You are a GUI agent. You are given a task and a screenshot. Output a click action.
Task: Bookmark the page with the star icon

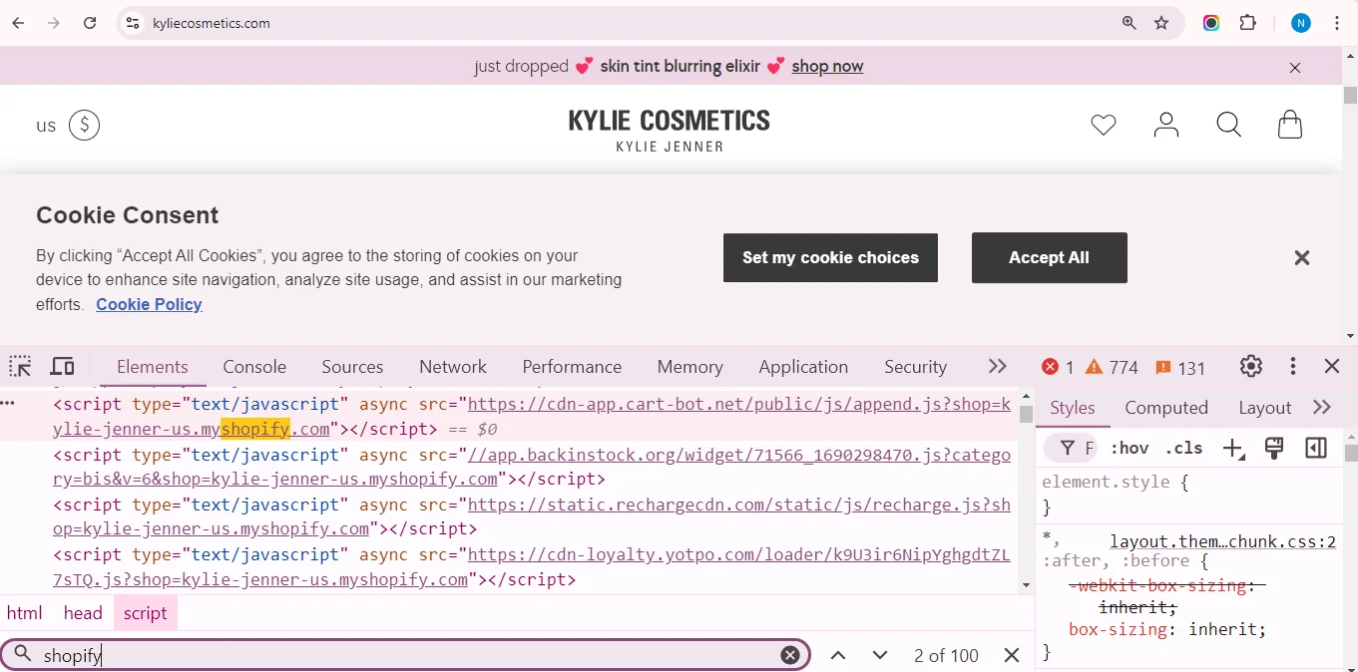click(1160, 22)
